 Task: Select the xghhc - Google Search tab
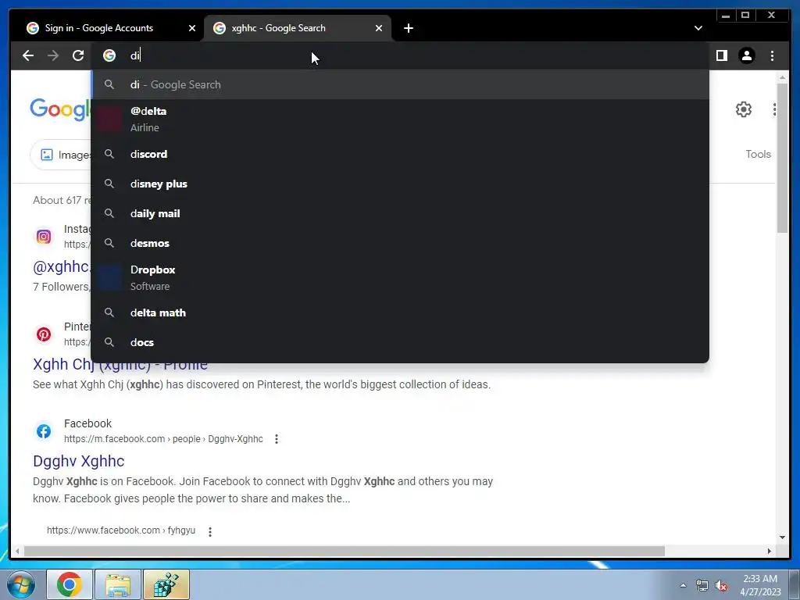coord(298,28)
